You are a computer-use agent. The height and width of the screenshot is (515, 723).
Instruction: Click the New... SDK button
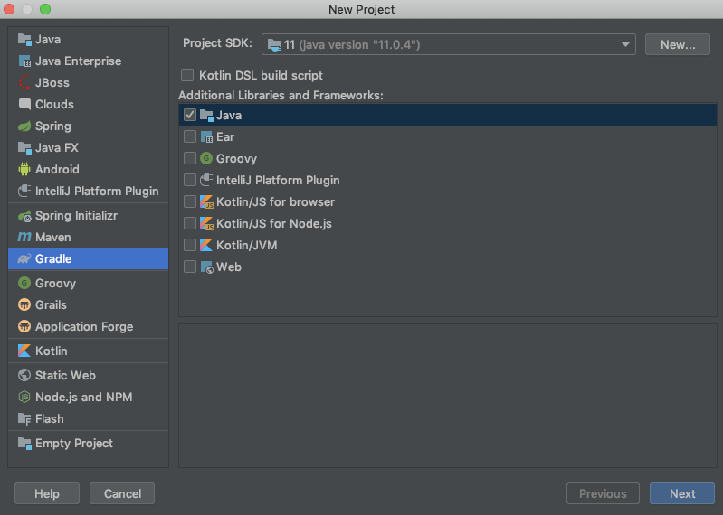click(678, 44)
